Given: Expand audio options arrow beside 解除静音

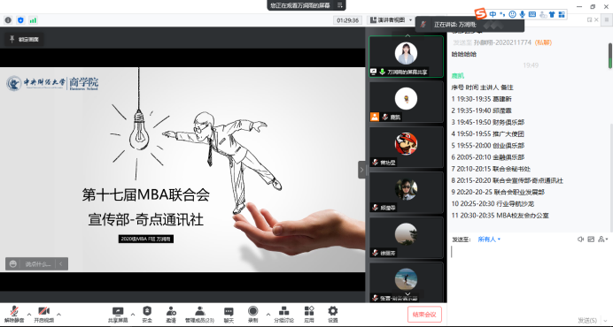Looking at the screenshot, I should [x=29, y=314].
